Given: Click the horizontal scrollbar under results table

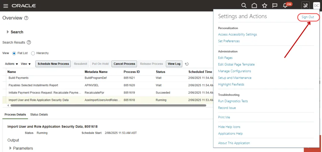Looking at the screenshot, I should [x=107, y=106].
